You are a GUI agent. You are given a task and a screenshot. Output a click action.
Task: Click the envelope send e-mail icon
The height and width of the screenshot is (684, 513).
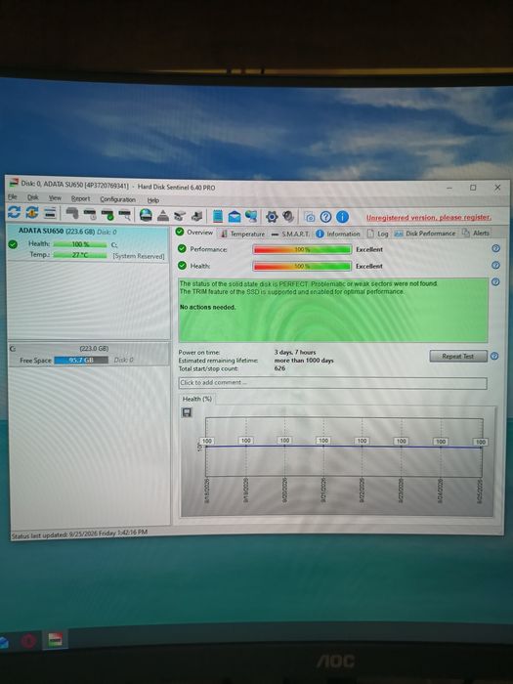[x=235, y=216]
